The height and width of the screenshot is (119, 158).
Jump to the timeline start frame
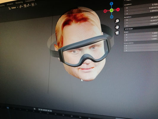[39, 109]
